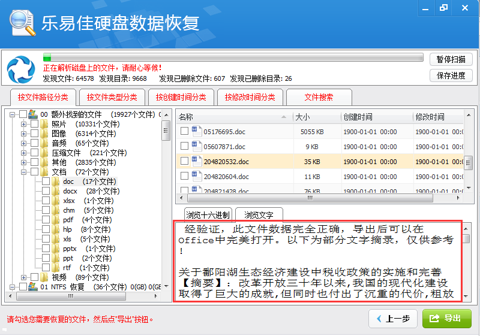Expand the 压缩文件 tree node
Viewport: 480px width, 336px height.
click(x=24, y=153)
